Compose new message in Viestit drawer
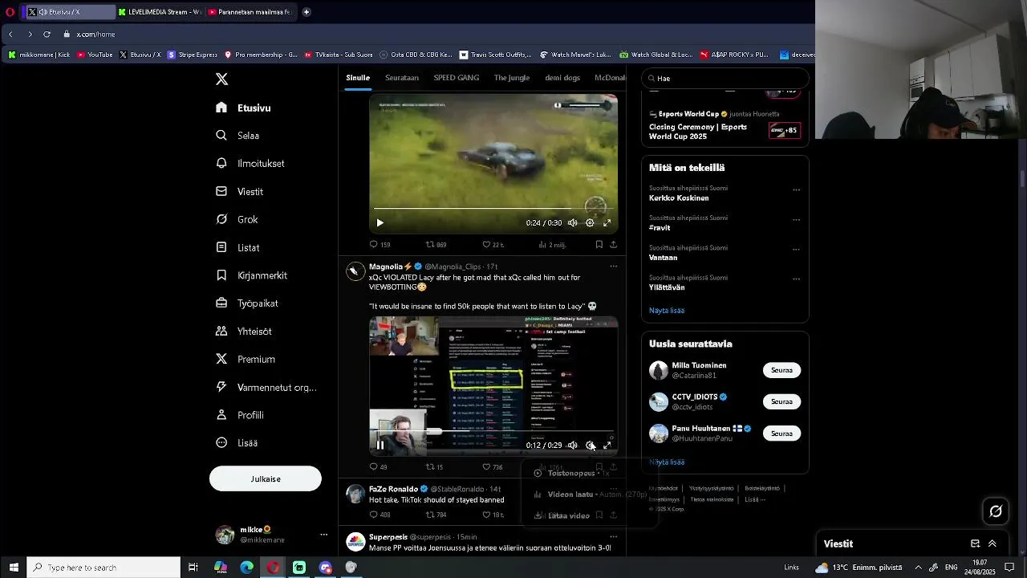Viewport: 1027px width, 578px height. click(x=976, y=543)
